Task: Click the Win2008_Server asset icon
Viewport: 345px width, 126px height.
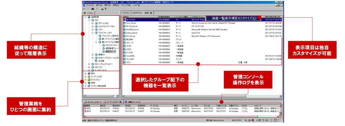Action: click(124, 30)
